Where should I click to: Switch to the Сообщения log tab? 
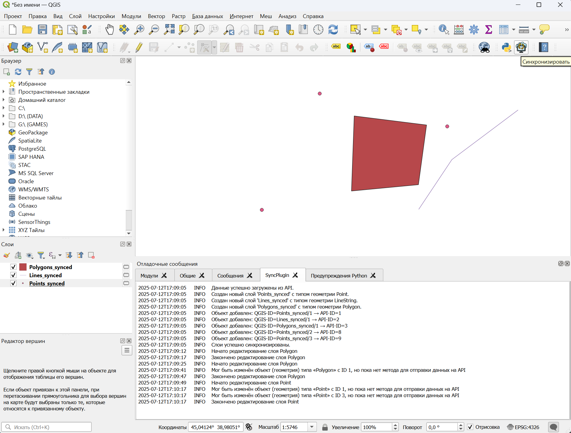tap(230, 276)
